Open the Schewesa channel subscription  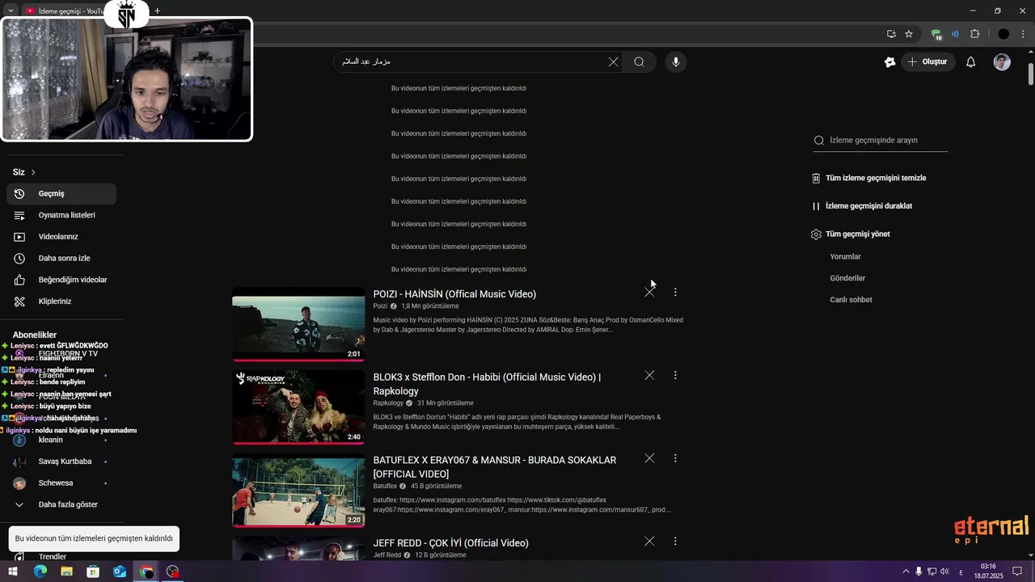61,483
